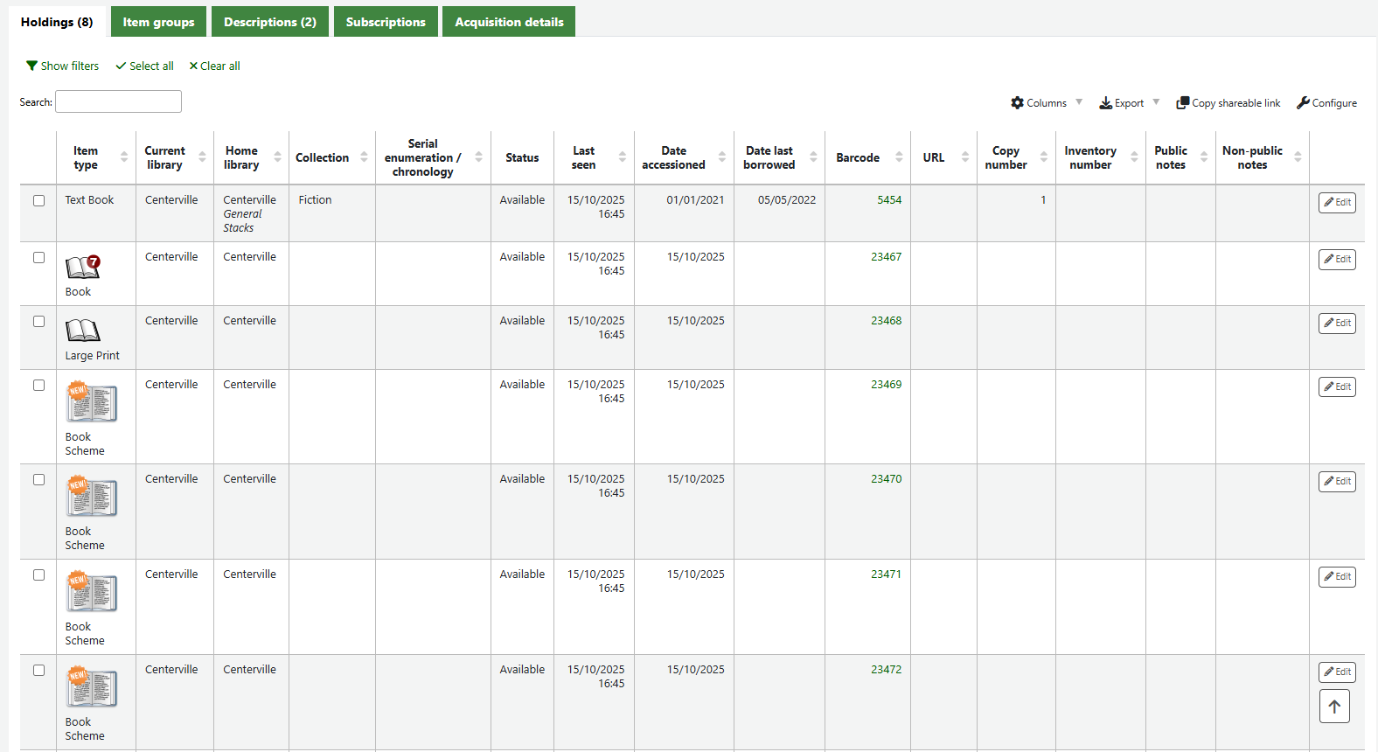The width and height of the screenshot is (1378, 752).
Task: Show filters using the funnel icon
Action: (62, 66)
